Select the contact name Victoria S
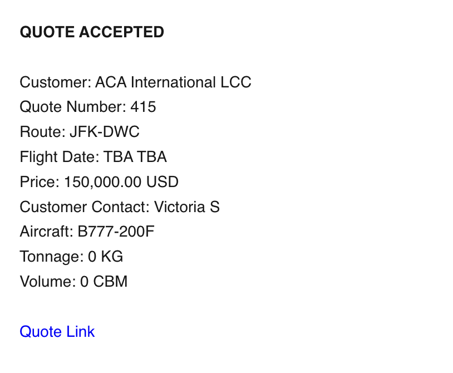Viewport: 453px width, 373px height. (x=186, y=207)
